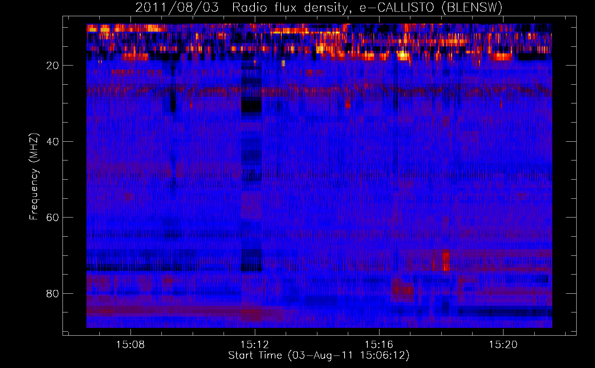Click the "Start Time (03-Aug-11 15:06:12)" label
The image size is (595, 368).
319,355
